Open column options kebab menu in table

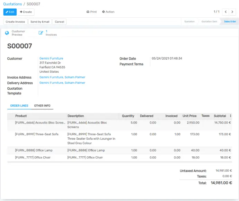(230, 116)
